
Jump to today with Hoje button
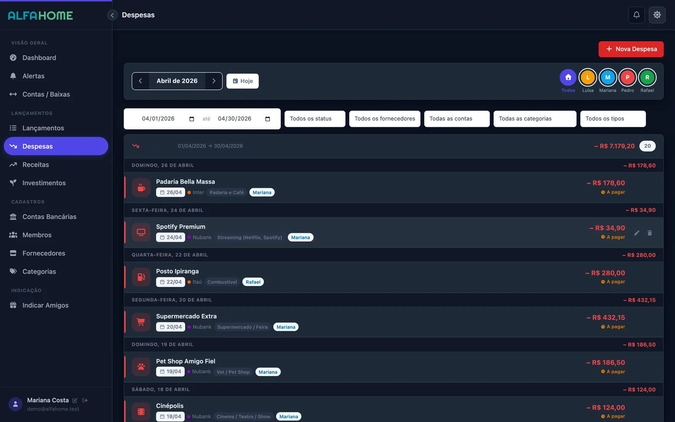[x=243, y=81]
